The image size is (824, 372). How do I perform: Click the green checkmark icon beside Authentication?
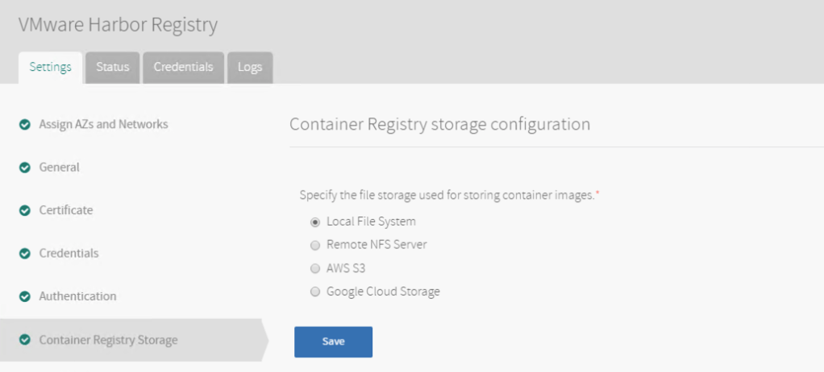point(25,296)
